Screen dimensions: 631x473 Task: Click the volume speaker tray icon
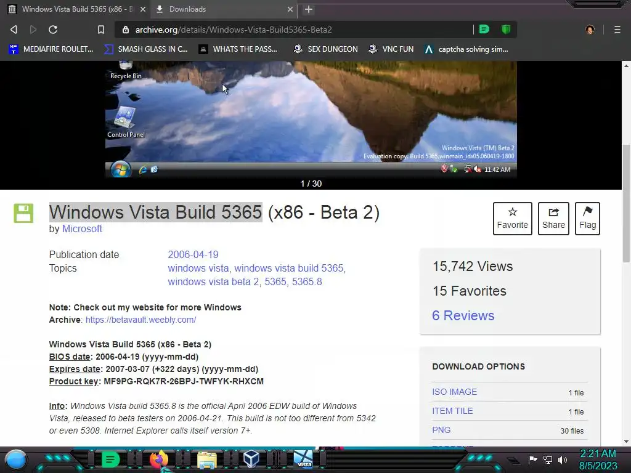(x=563, y=459)
